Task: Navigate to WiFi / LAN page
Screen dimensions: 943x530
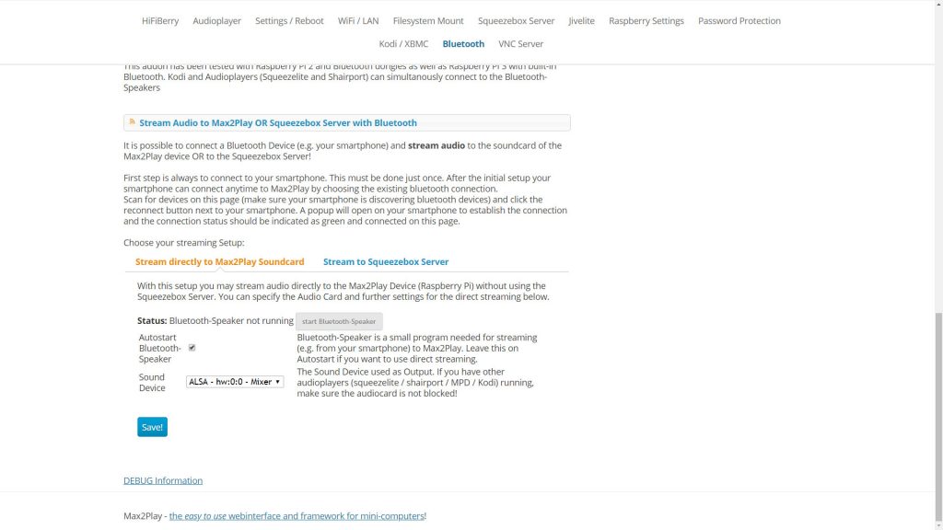Action: (x=358, y=20)
